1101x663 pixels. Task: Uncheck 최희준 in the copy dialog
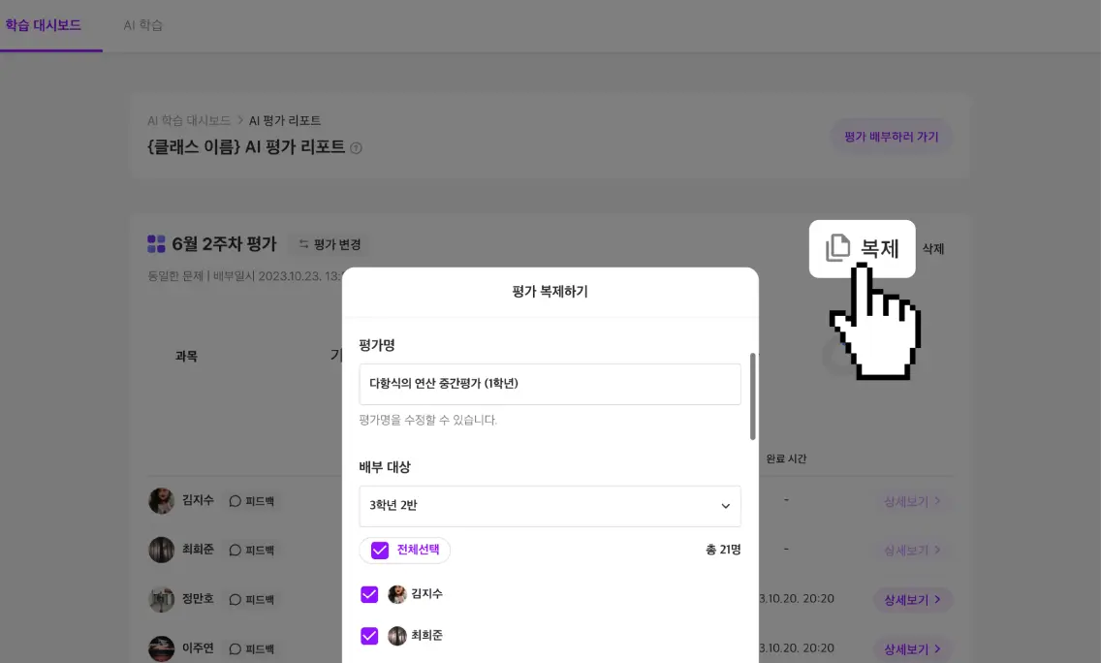tap(369, 636)
